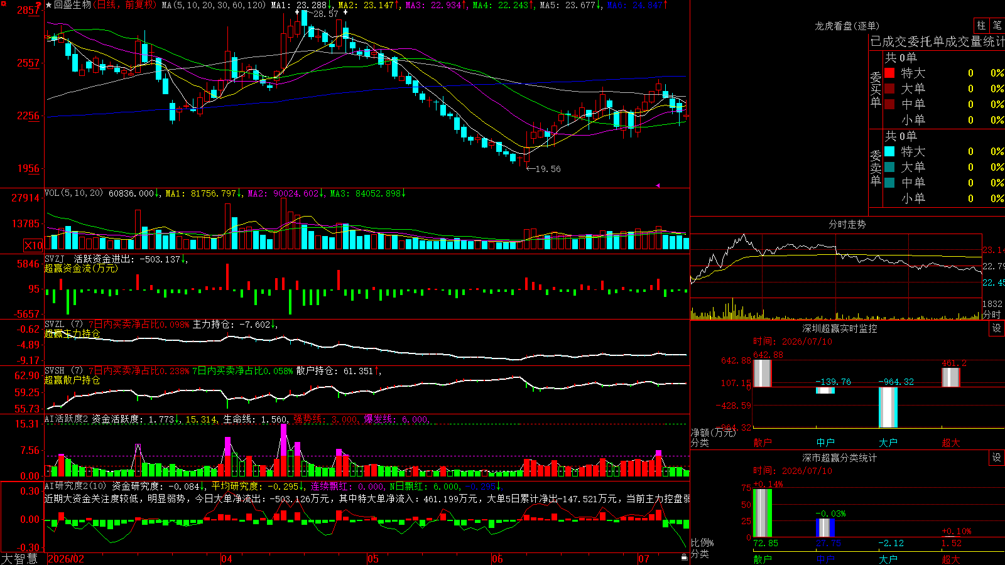
Task: Open the 设 settings for 深市超赢分类统计
Action: 997,458
